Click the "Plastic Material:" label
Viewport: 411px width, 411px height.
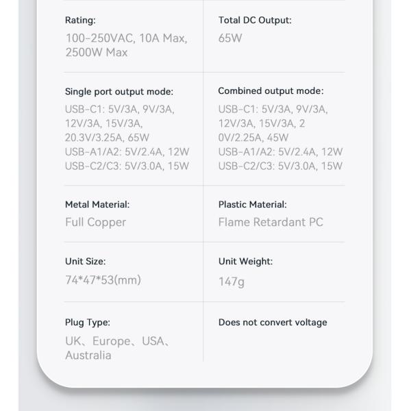252,204
